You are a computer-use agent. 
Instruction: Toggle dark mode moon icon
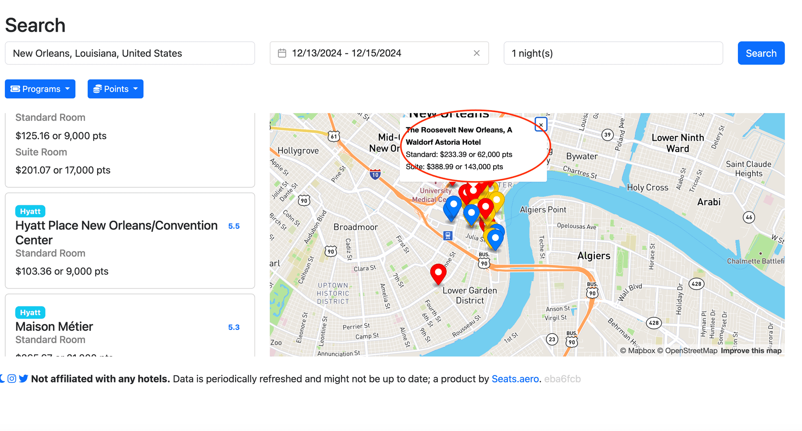pyautogui.click(x=2, y=378)
